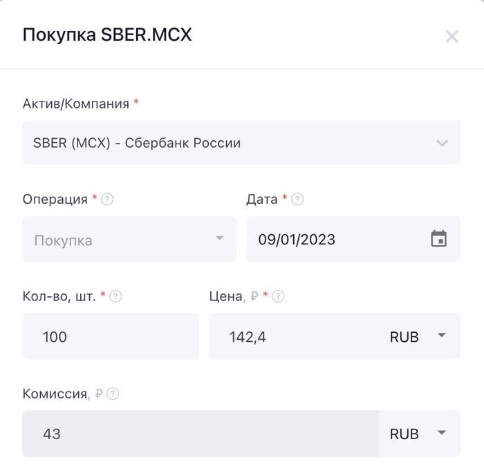Open the SBER (MCX) - Сбербанк России selector

point(228,143)
